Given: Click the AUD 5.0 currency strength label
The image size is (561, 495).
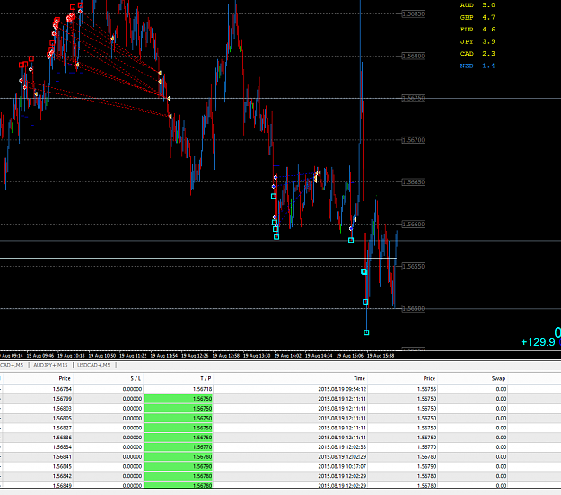Looking at the screenshot, I should (x=478, y=5).
